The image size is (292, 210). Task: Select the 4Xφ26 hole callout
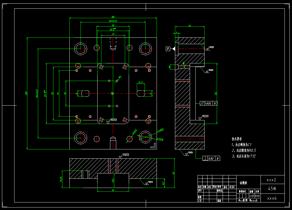[x=160, y=139]
